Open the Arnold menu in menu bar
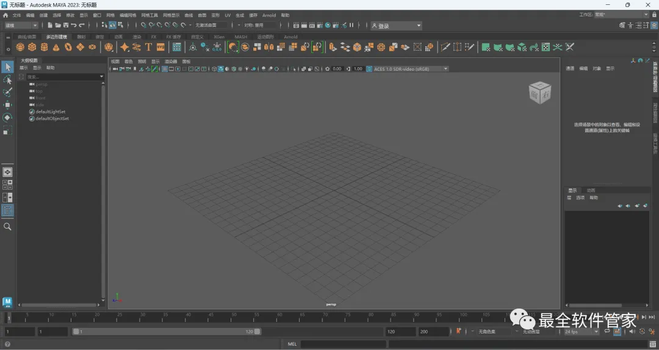The height and width of the screenshot is (350, 659). [269, 15]
